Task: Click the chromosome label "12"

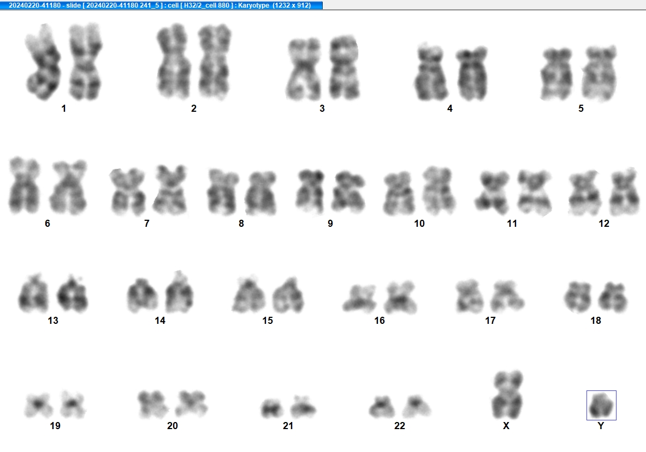Action: (x=604, y=224)
